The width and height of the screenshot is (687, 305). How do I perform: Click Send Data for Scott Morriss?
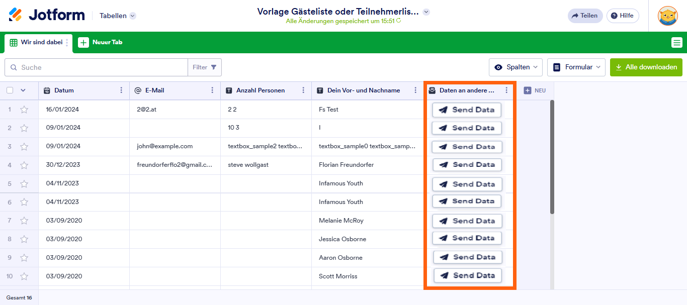pyautogui.click(x=468, y=275)
